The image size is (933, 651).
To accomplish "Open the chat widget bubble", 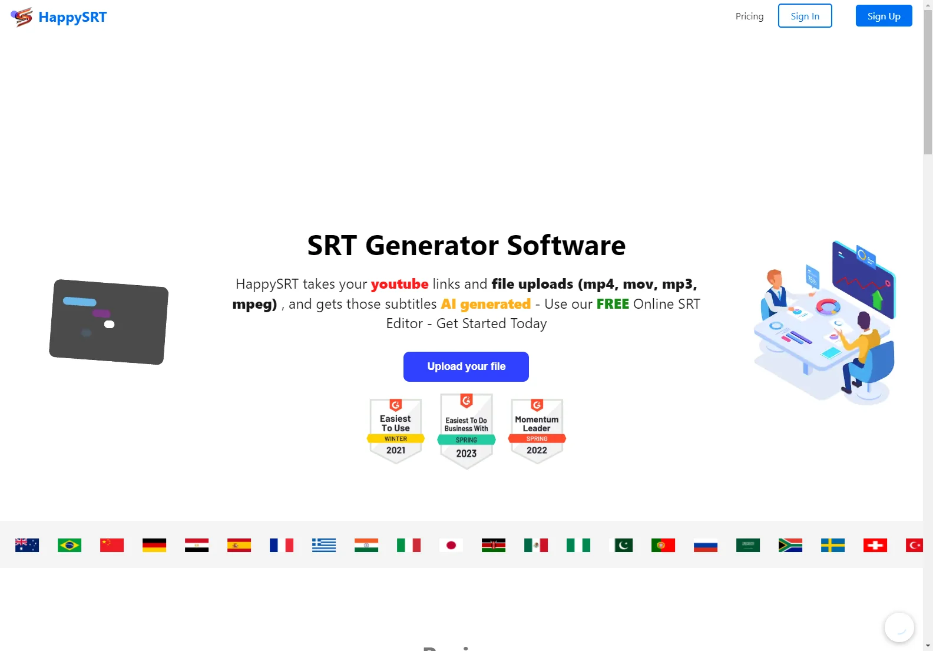I will pyautogui.click(x=899, y=627).
